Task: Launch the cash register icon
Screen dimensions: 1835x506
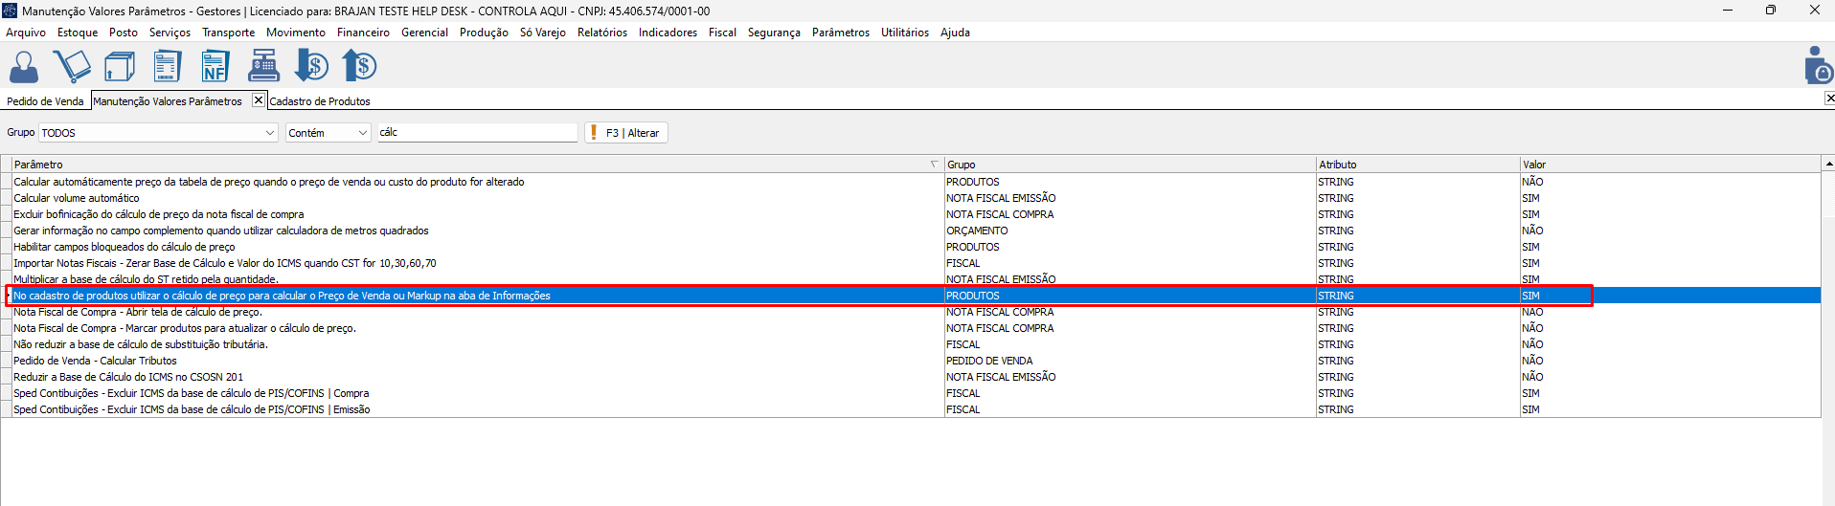Action: [263, 67]
